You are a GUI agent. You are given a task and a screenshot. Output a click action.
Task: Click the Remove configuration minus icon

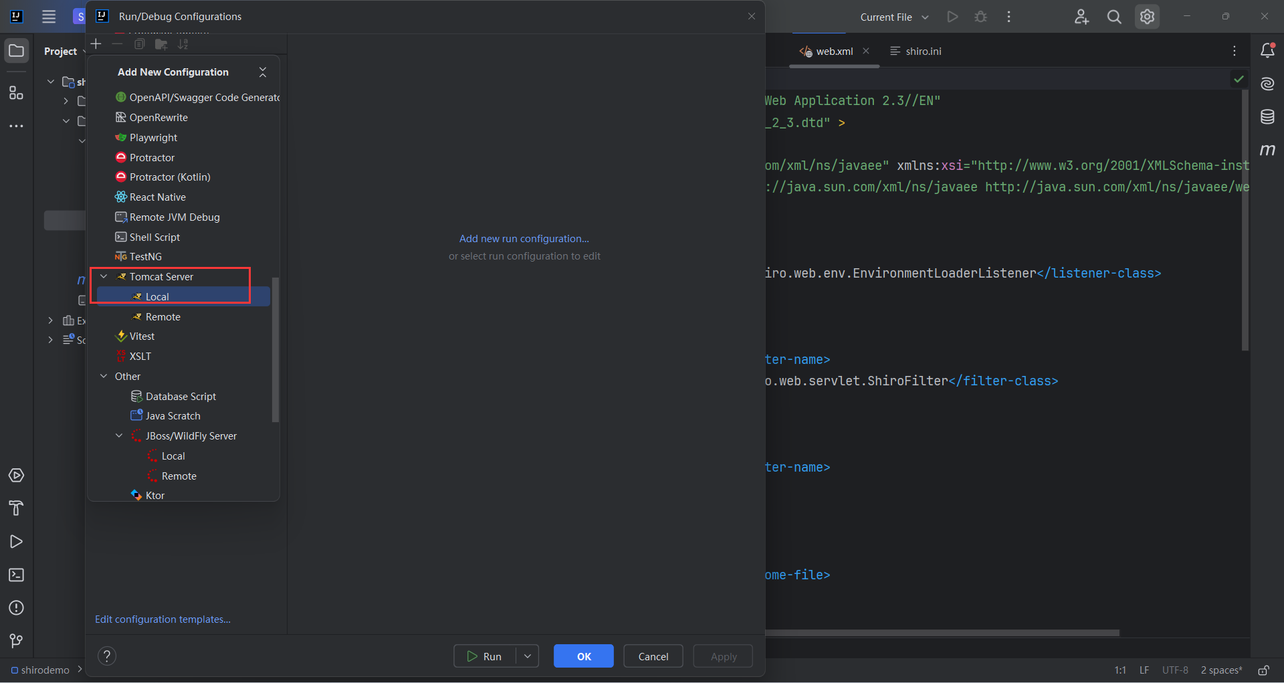coord(117,44)
